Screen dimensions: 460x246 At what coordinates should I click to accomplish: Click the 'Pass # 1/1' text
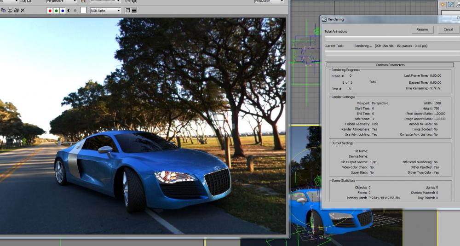[x=341, y=89]
